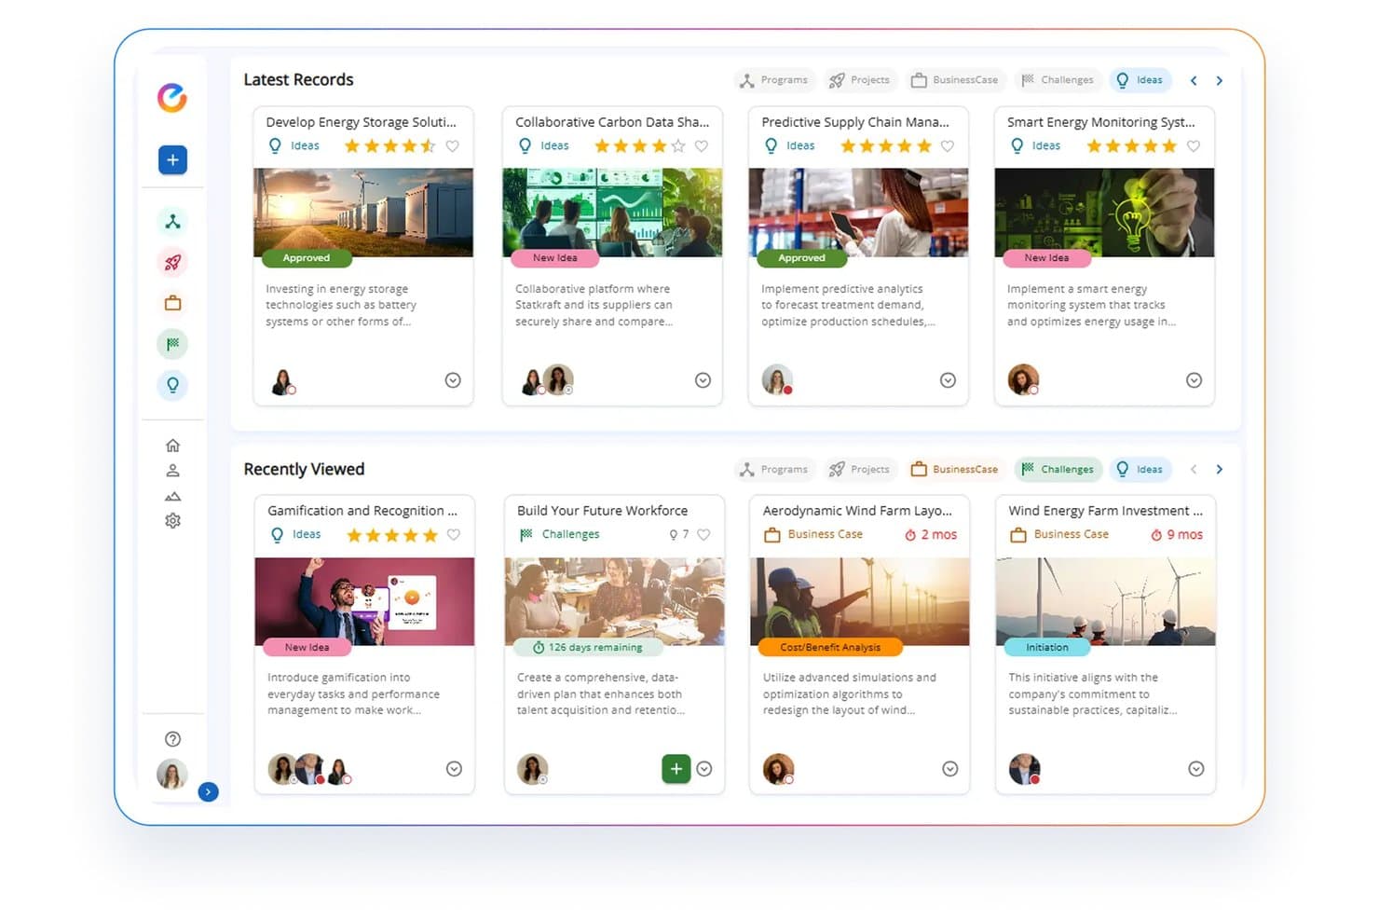Expand the Aerodynamic Wind Farm card chevron
Screen dimensions: 1379x920
click(950, 769)
